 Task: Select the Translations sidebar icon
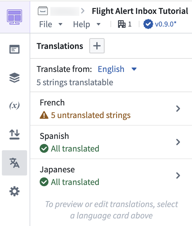(x=14, y=163)
